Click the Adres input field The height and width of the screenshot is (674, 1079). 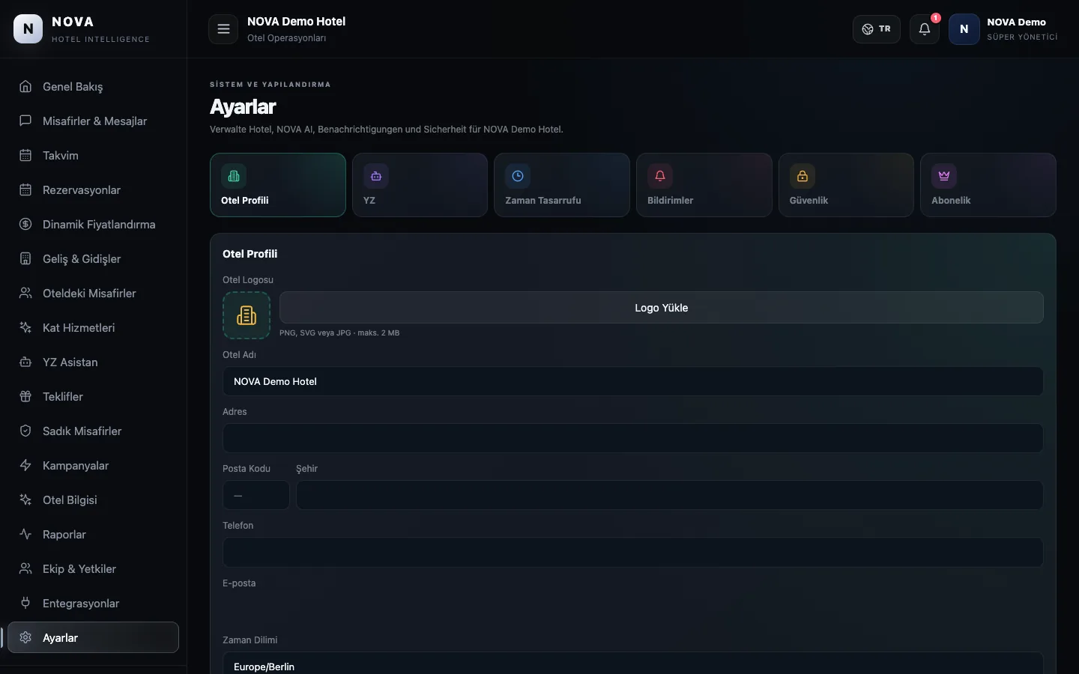(x=633, y=438)
